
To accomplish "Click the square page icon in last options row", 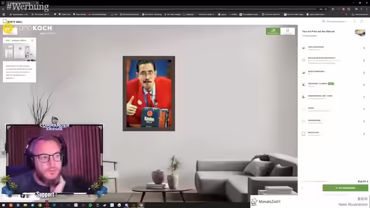I will pos(304,133).
